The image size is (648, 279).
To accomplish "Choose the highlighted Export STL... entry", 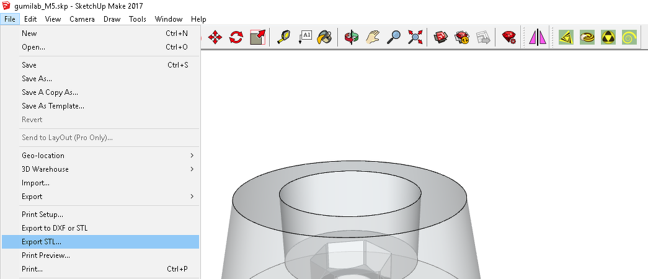I will tap(100, 242).
